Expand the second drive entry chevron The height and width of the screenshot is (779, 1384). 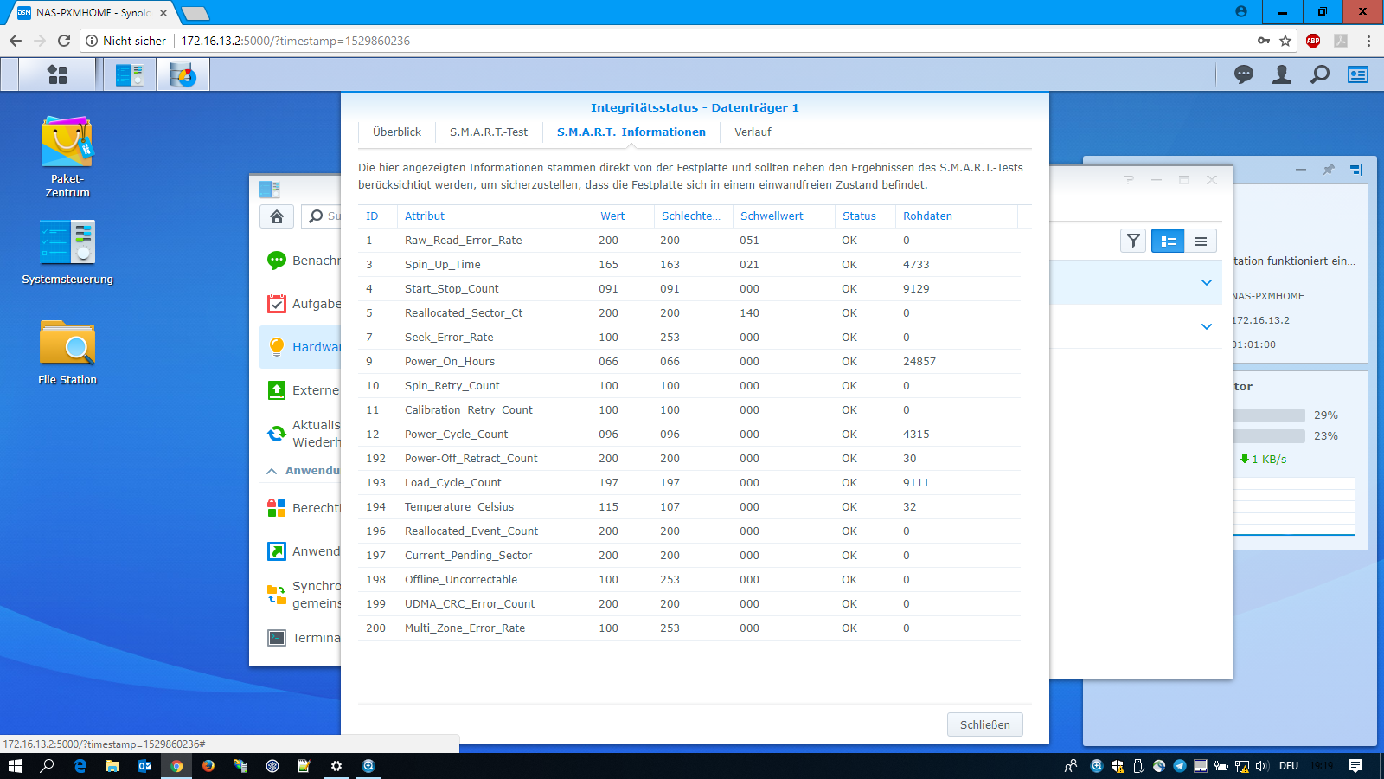1207,326
